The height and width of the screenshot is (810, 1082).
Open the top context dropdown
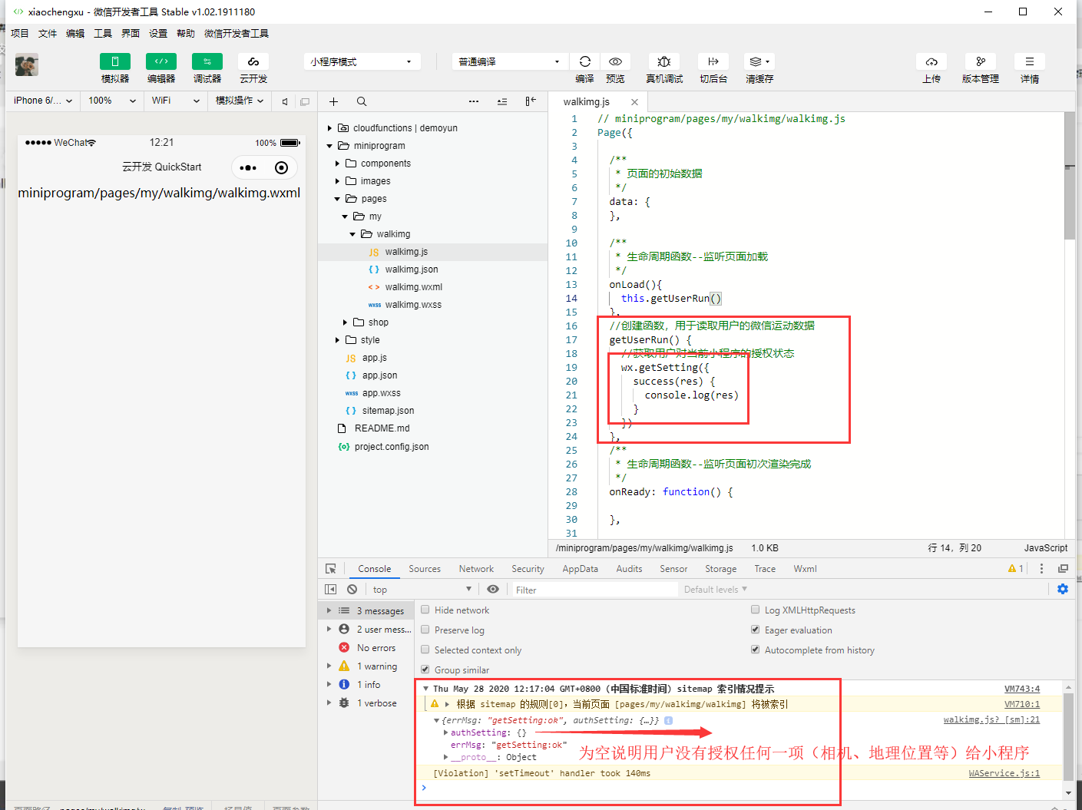coord(422,590)
